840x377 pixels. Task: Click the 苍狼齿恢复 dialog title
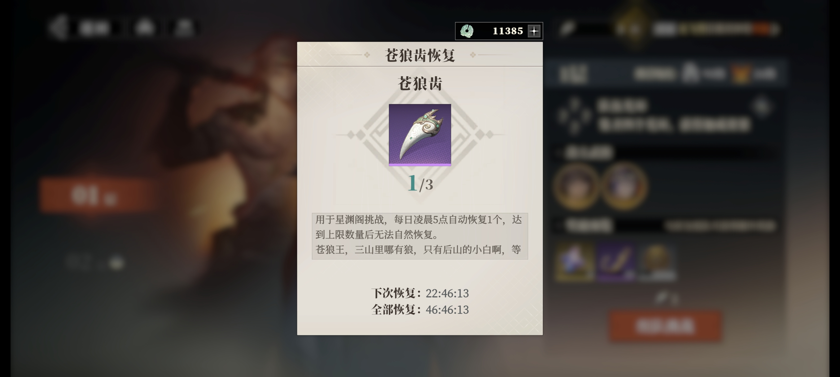[420, 55]
